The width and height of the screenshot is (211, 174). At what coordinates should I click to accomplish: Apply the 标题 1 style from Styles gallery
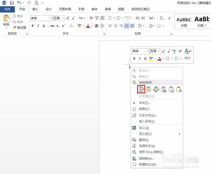(202, 22)
